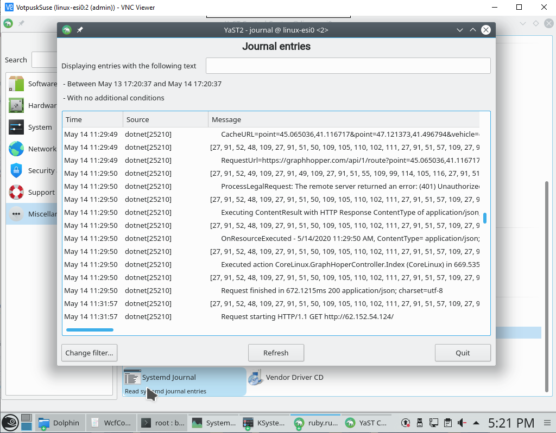
Task: Click the virtual desktop pager in the taskbar
Action: [27, 422]
